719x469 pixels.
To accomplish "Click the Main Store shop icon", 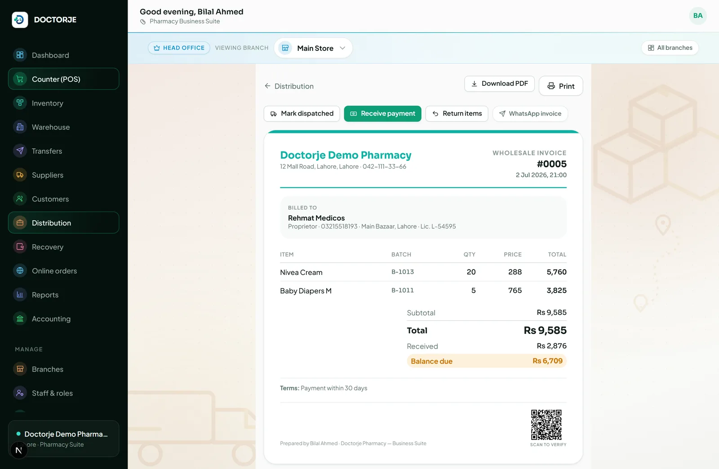I will click(285, 48).
